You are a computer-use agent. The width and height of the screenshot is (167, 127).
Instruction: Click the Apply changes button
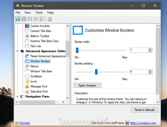click(x=87, y=85)
